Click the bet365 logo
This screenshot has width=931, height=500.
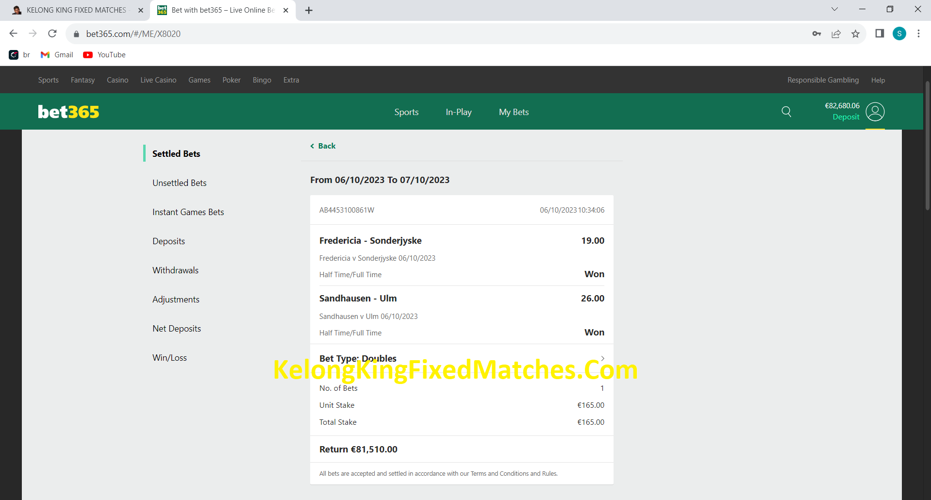coord(68,112)
